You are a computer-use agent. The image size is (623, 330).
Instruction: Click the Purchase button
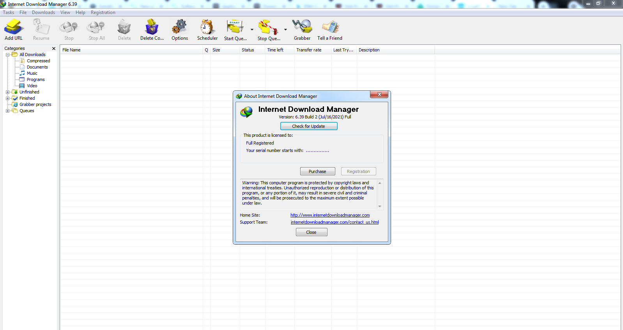[317, 171]
